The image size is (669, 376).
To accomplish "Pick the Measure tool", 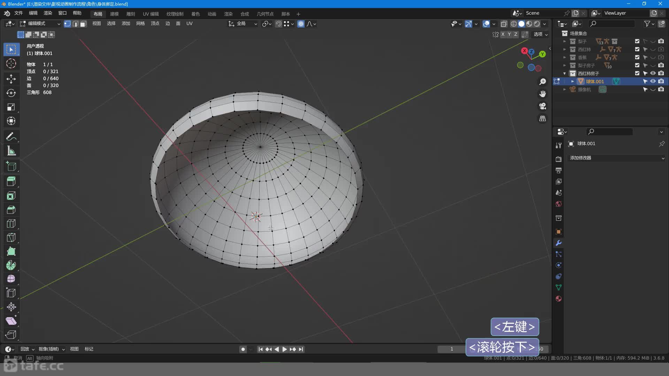I will pos(11,151).
